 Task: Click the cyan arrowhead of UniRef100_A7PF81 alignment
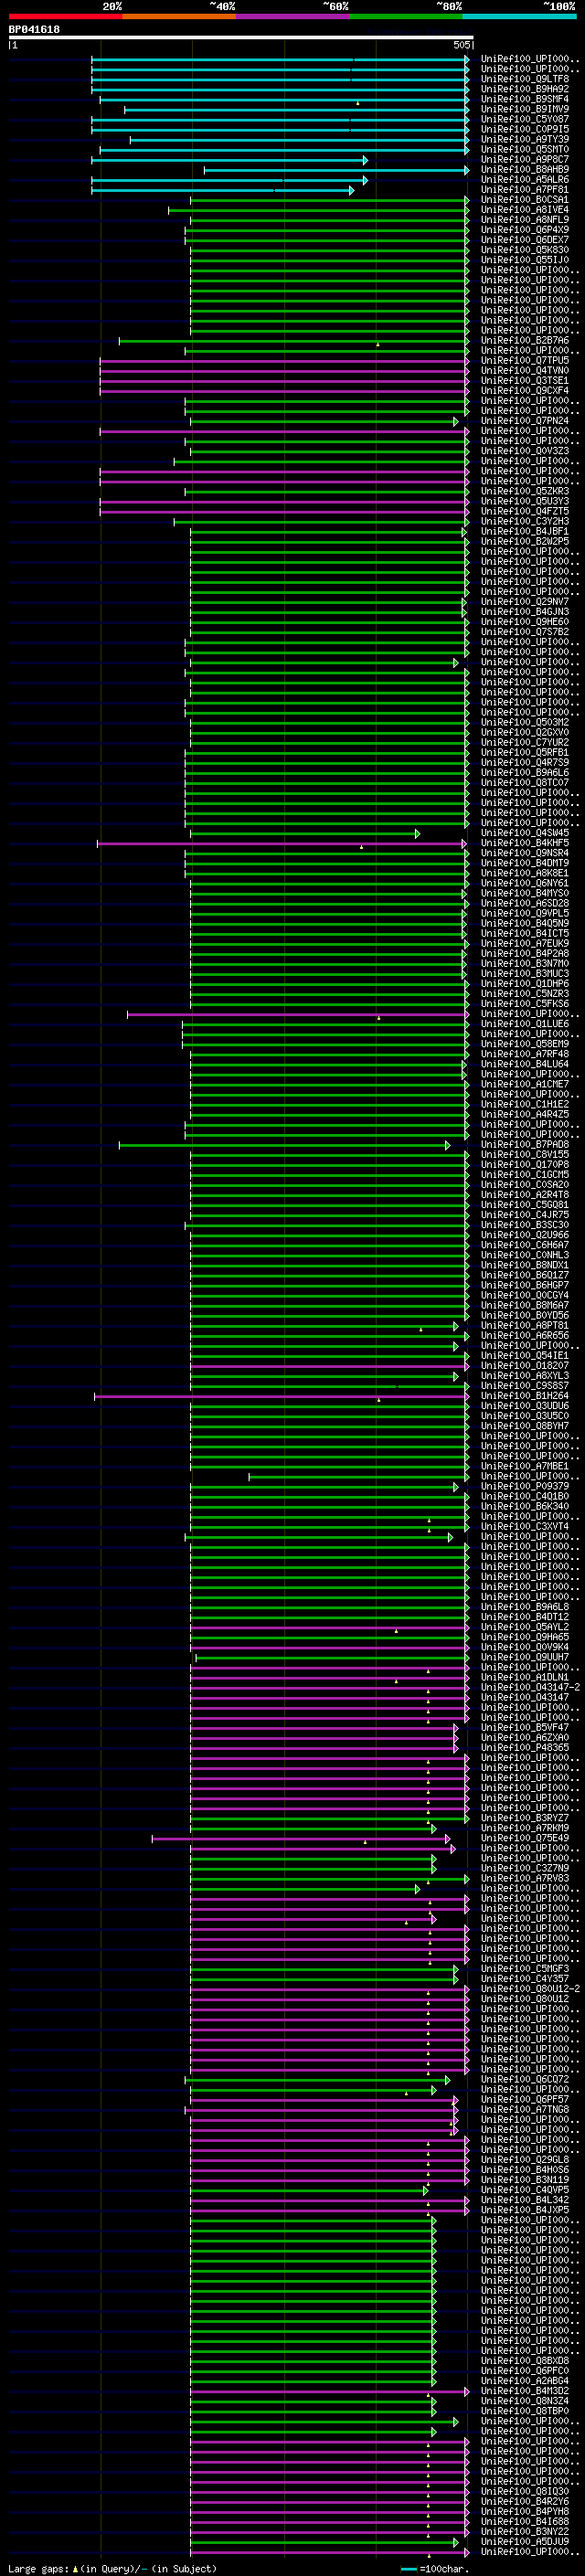coord(351,190)
